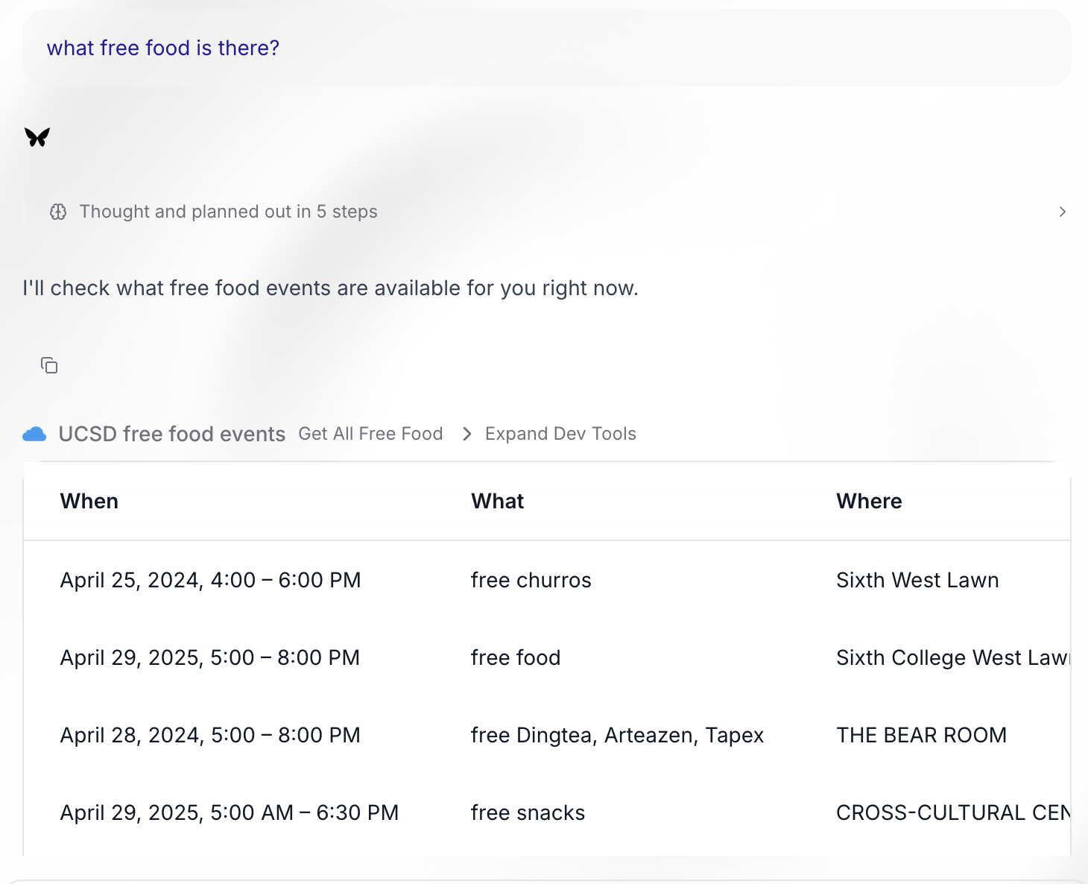This screenshot has width=1088, height=884.
Task: Click the Expand Dev Tools link
Action: pos(560,434)
